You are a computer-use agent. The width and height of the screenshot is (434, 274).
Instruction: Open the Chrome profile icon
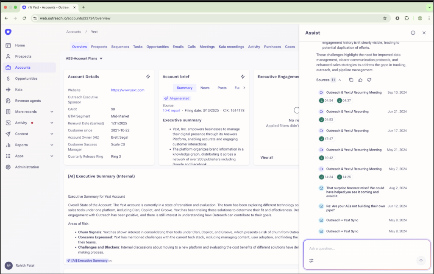click(x=420, y=18)
